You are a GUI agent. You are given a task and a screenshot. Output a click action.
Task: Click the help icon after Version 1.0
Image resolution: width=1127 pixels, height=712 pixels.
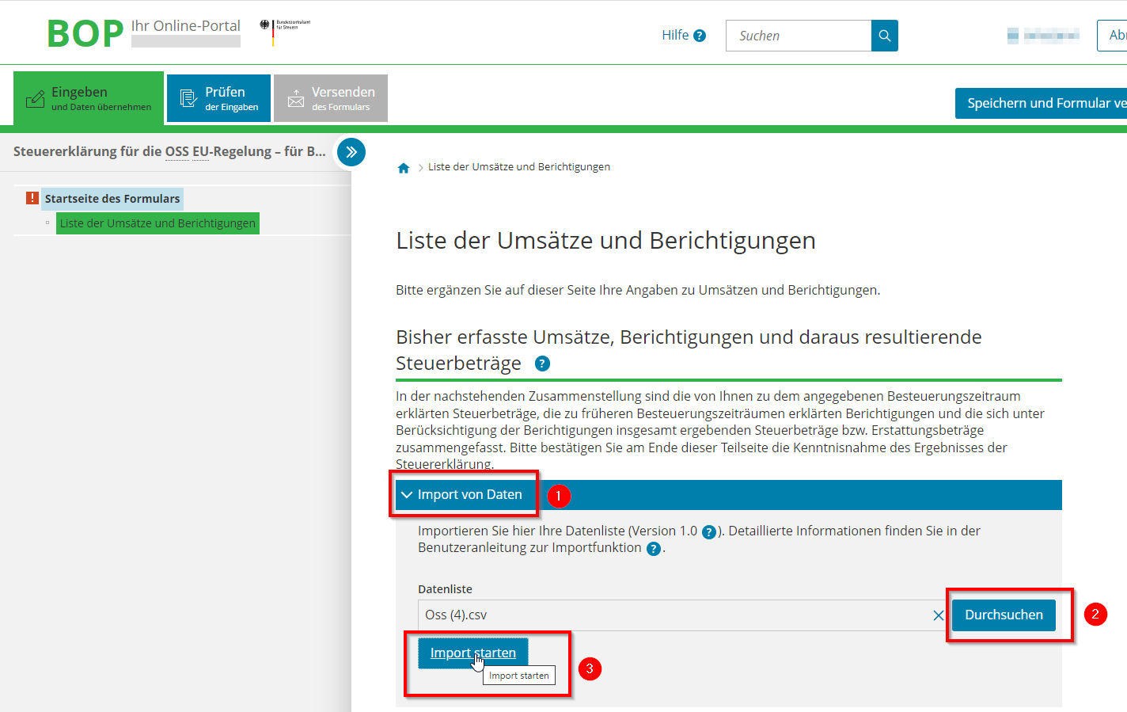(x=710, y=532)
